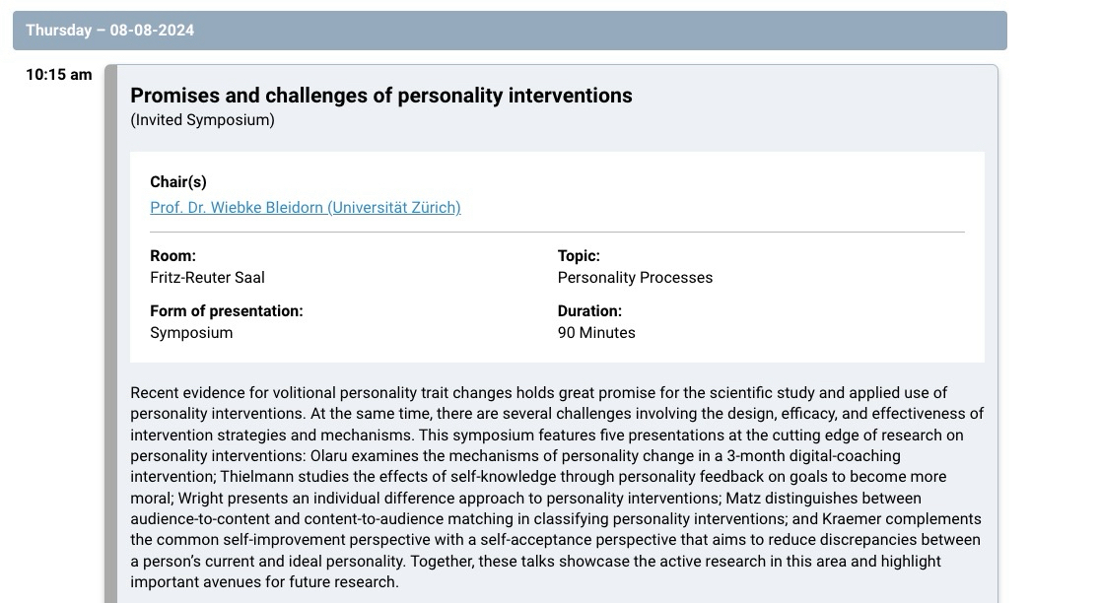Click the Form of presentation label

227,310
